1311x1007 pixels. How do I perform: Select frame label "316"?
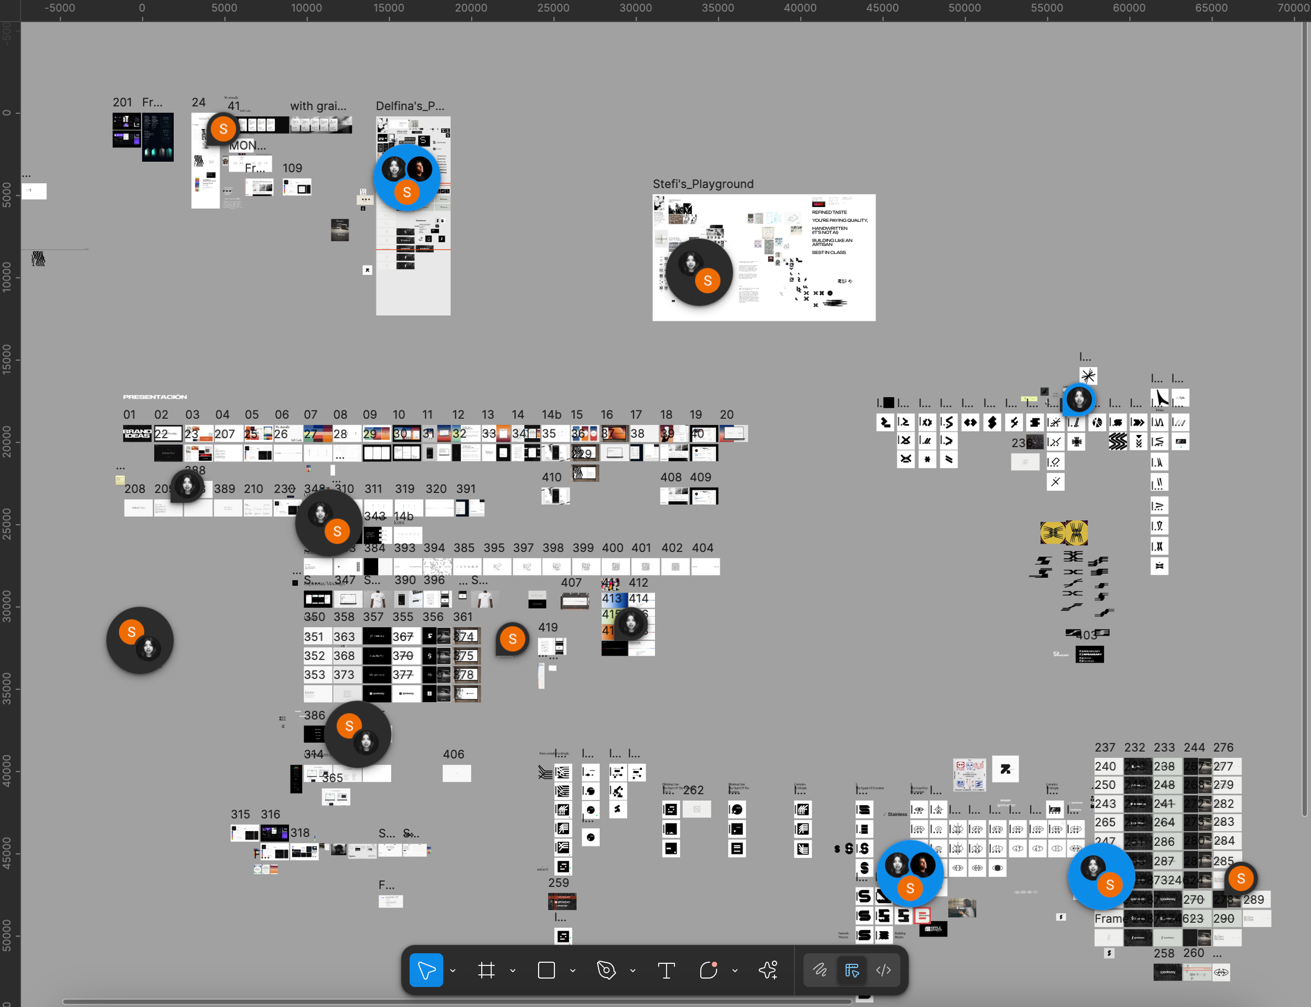[x=270, y=815]
